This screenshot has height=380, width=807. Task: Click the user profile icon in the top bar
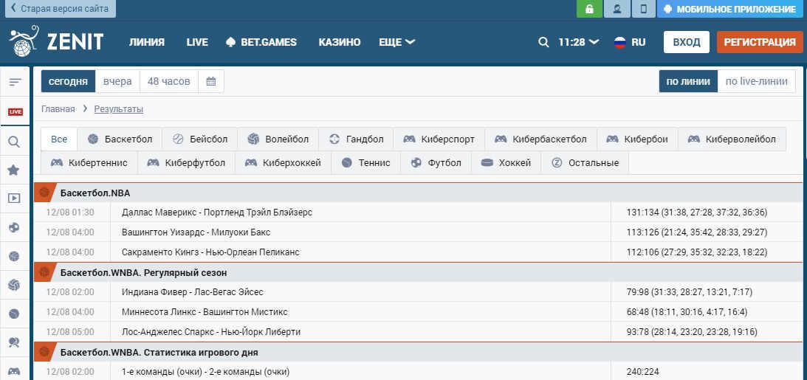tap(617, 9)
